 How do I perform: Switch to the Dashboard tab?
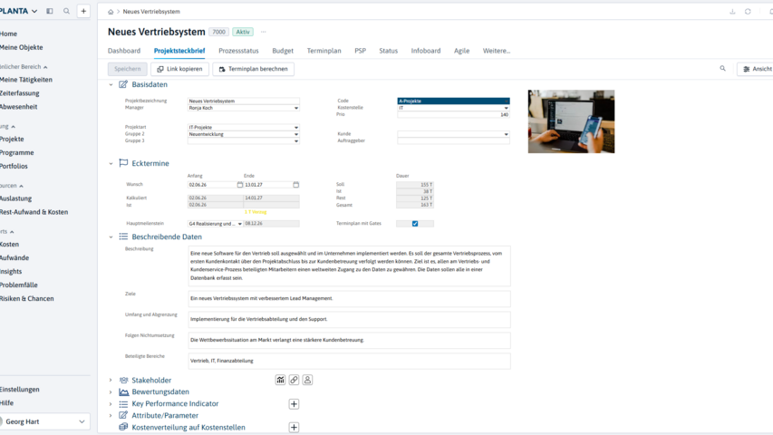[x=124, y=51]
